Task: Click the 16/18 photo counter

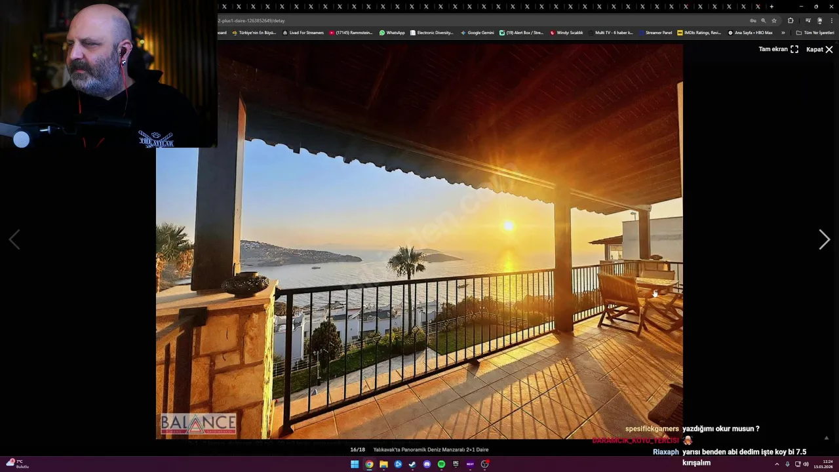Action: [357, 450]
